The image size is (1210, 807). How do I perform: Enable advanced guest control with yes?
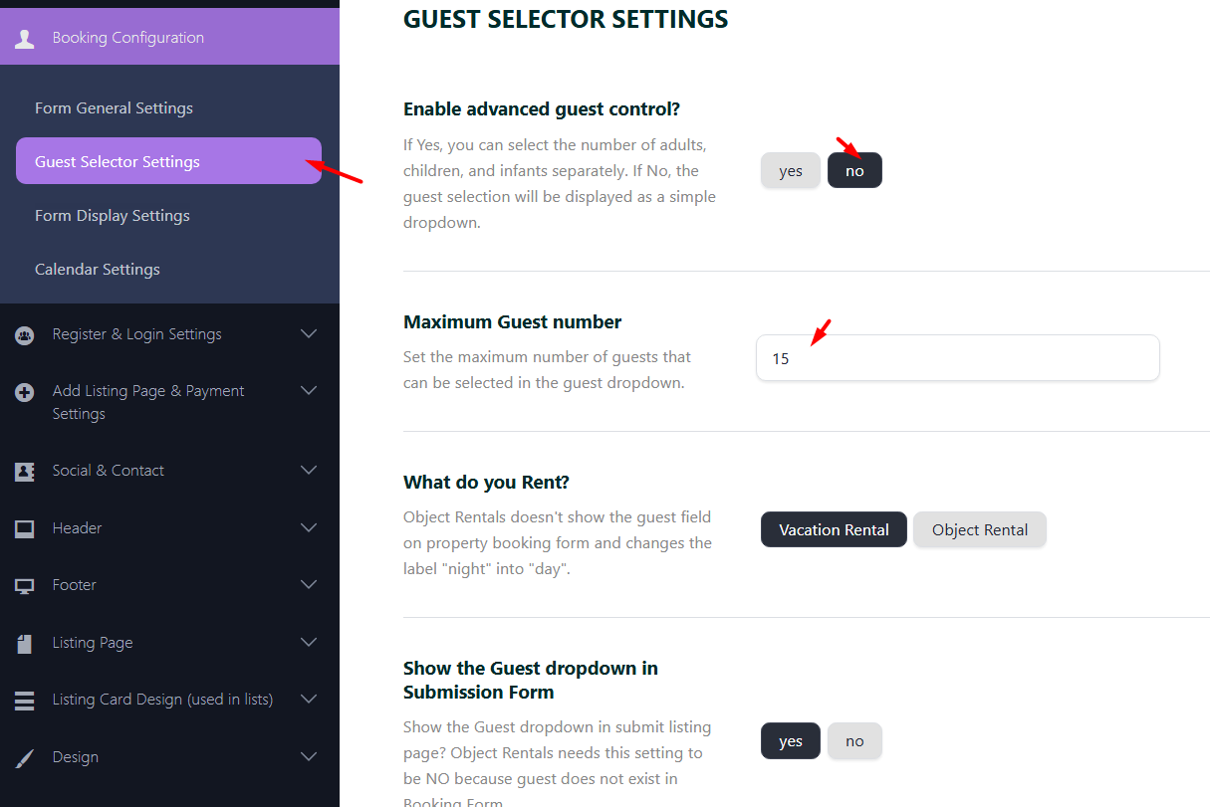790,171
